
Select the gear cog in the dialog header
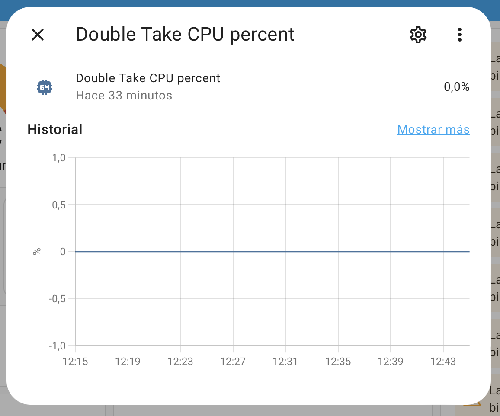tap(418, 35)
